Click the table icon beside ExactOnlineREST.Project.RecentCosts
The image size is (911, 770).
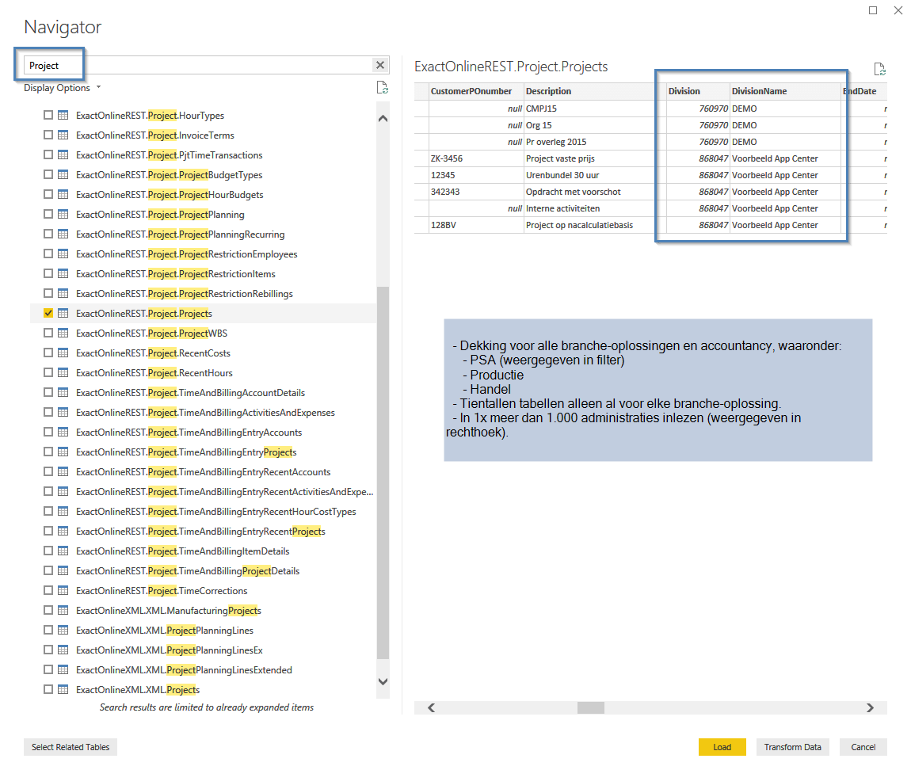tap(63, 353)
